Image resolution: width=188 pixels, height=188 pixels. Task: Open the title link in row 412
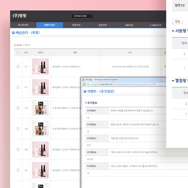point(67,67)
